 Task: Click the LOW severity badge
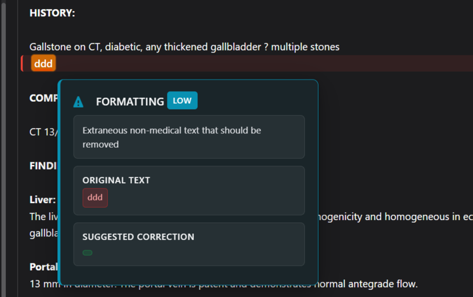pos(182,101)
